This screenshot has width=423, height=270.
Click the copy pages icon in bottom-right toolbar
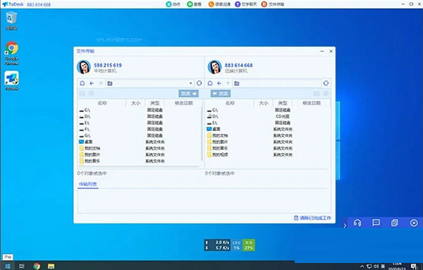(x=395, y=223)
